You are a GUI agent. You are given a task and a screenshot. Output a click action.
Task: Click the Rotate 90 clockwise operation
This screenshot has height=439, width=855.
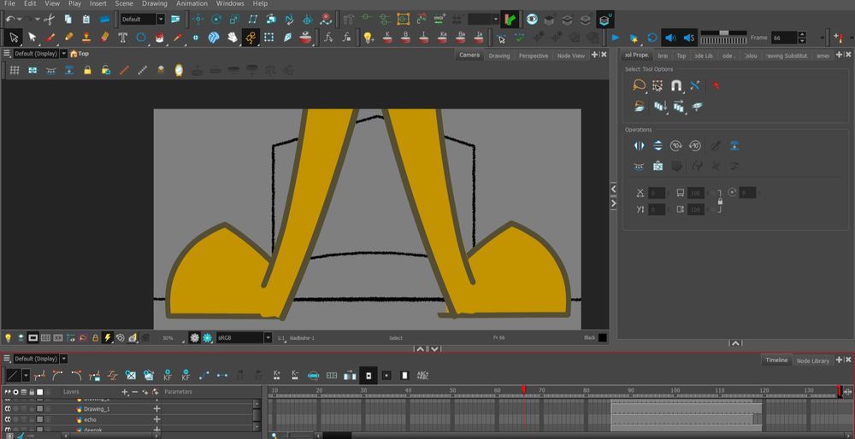click(676, 146)
